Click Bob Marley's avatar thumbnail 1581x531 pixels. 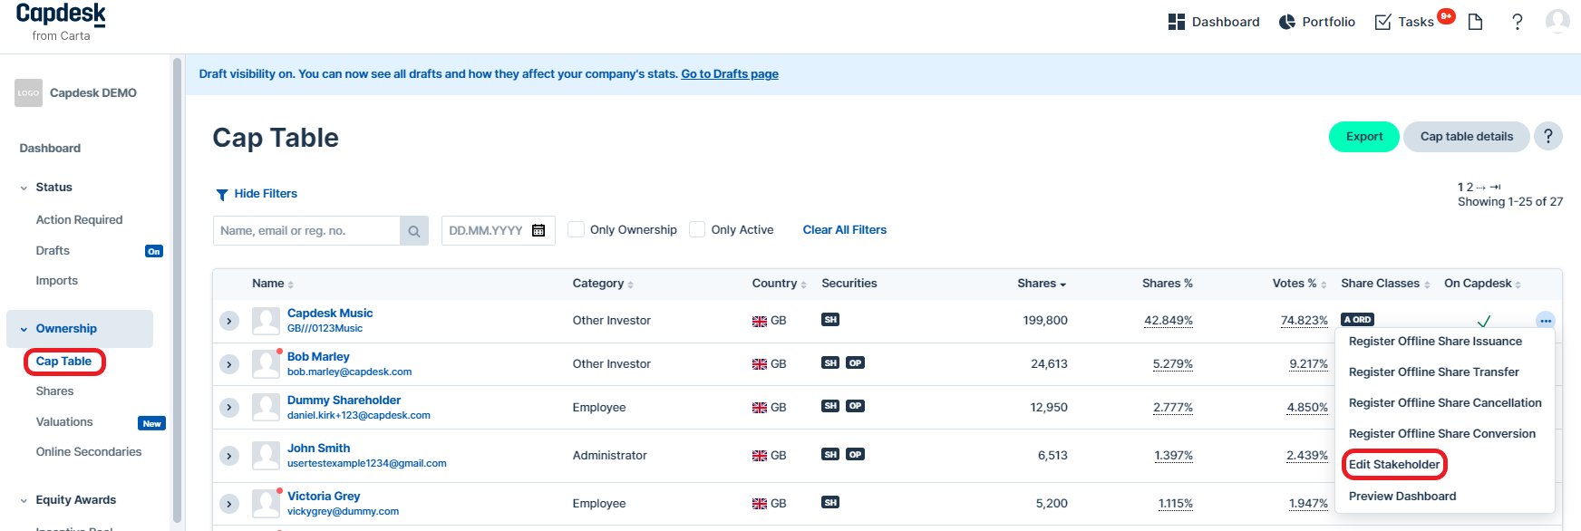pyautogui.click(x=266, y=364)
